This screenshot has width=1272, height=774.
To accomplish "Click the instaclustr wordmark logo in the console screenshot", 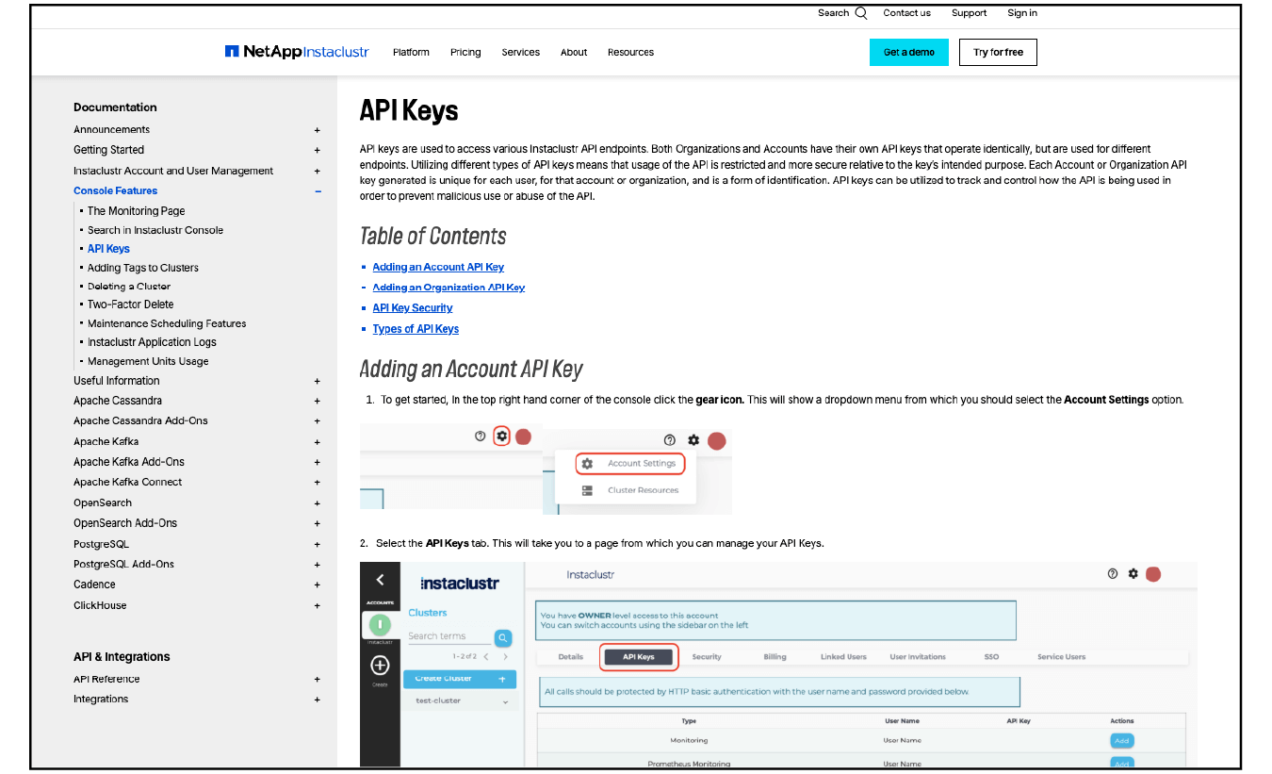I will 461,583.
